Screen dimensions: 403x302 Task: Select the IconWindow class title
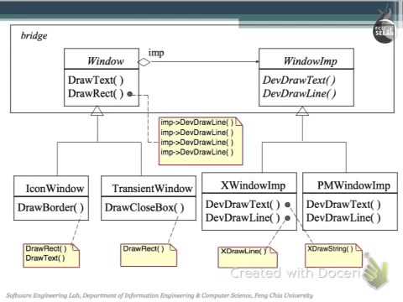coord(55,188)
